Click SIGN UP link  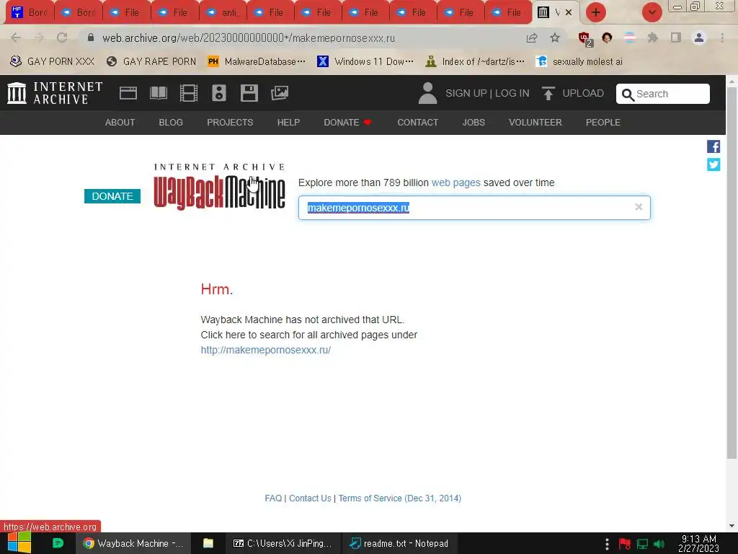pyautogui.click(x=466, y=93)
